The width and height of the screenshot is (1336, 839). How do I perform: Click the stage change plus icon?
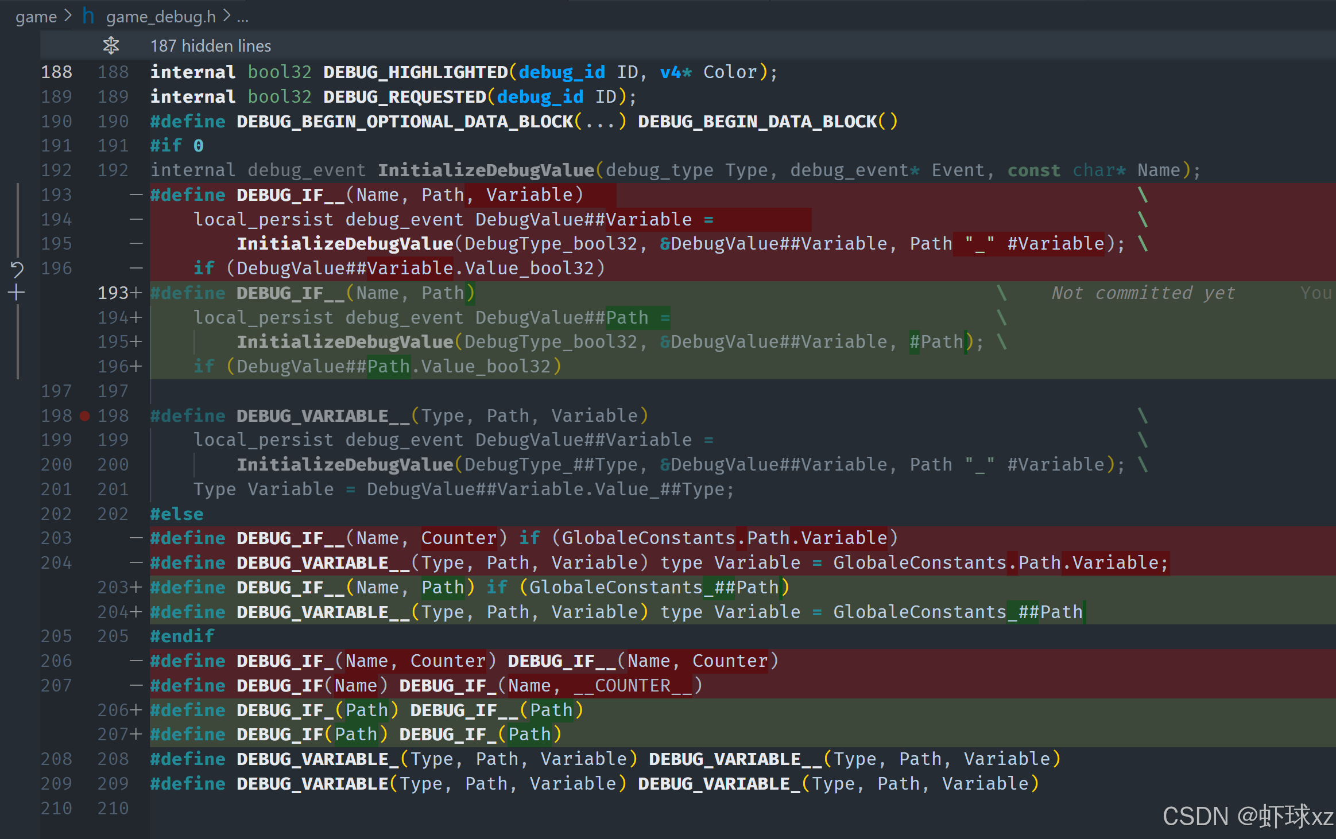coord(17,293)
